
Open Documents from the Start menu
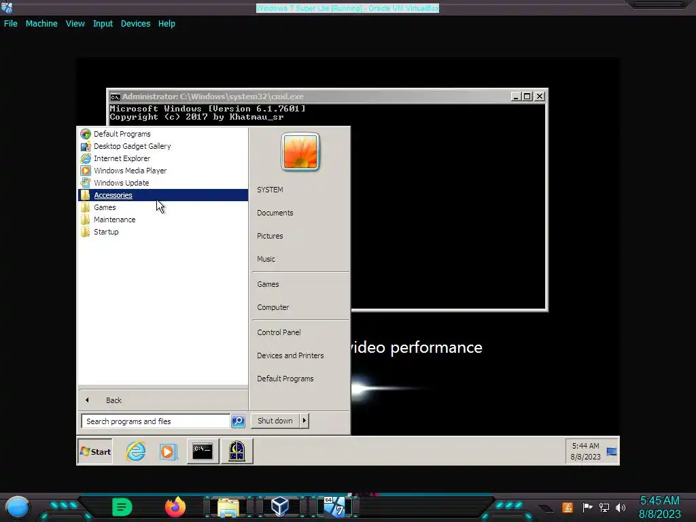(x=275, y=213)
